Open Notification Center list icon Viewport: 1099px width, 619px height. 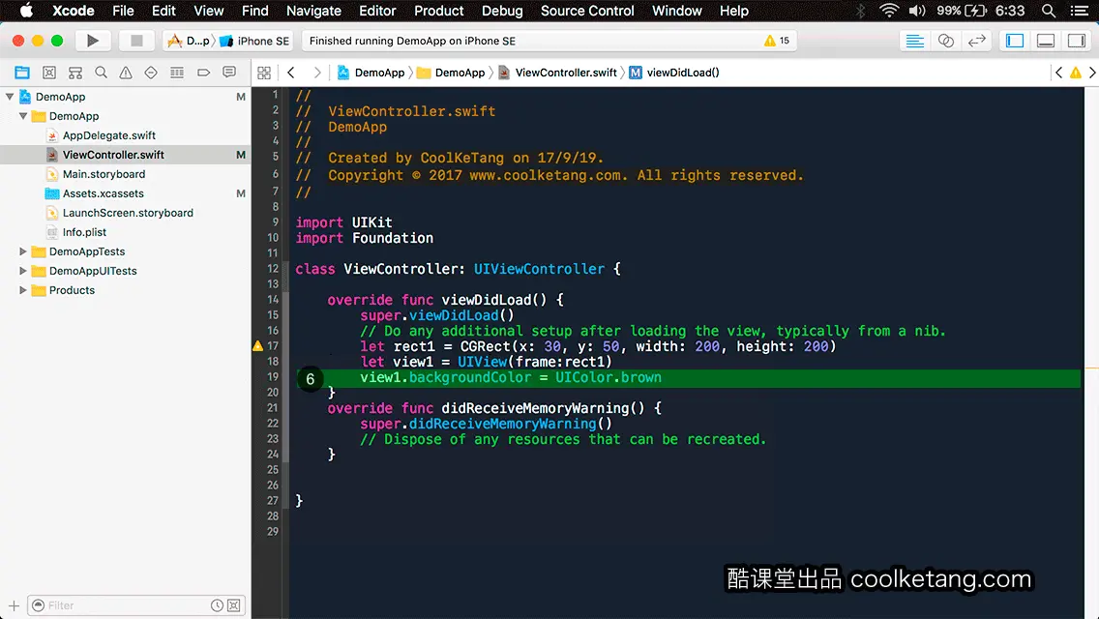coord(1080,11)
